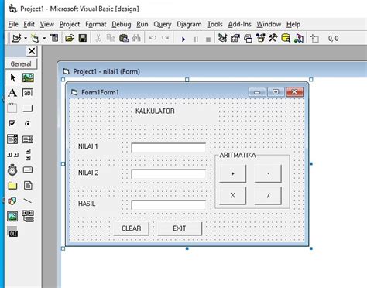Click the Break pause button
Screen dimensions: 367x288
(196, 39)
